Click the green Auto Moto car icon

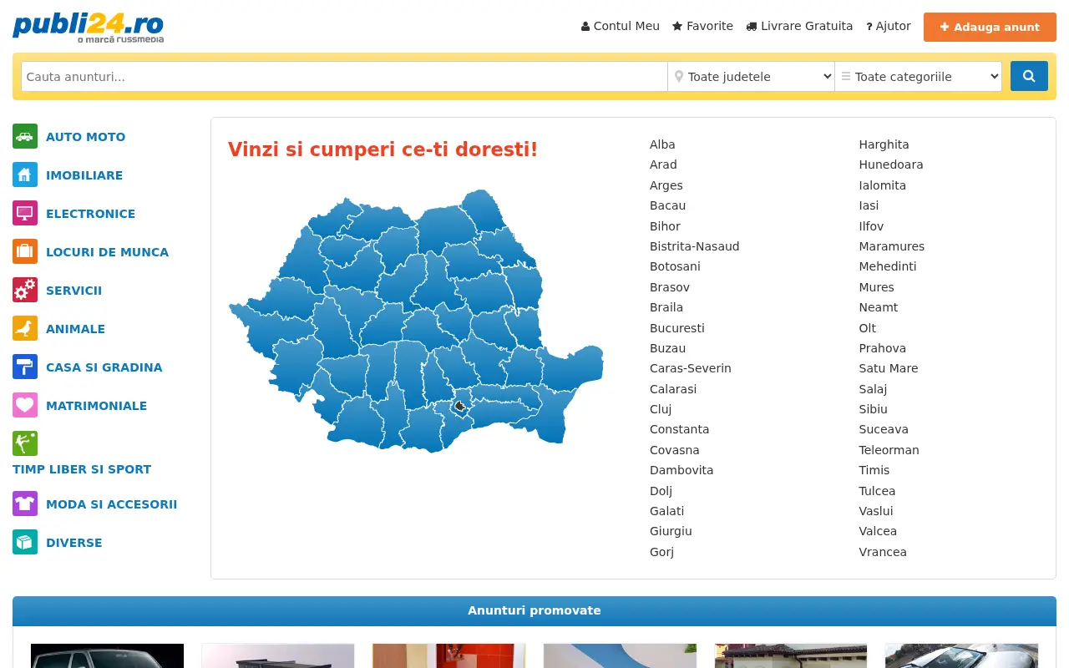coord(25,136)
